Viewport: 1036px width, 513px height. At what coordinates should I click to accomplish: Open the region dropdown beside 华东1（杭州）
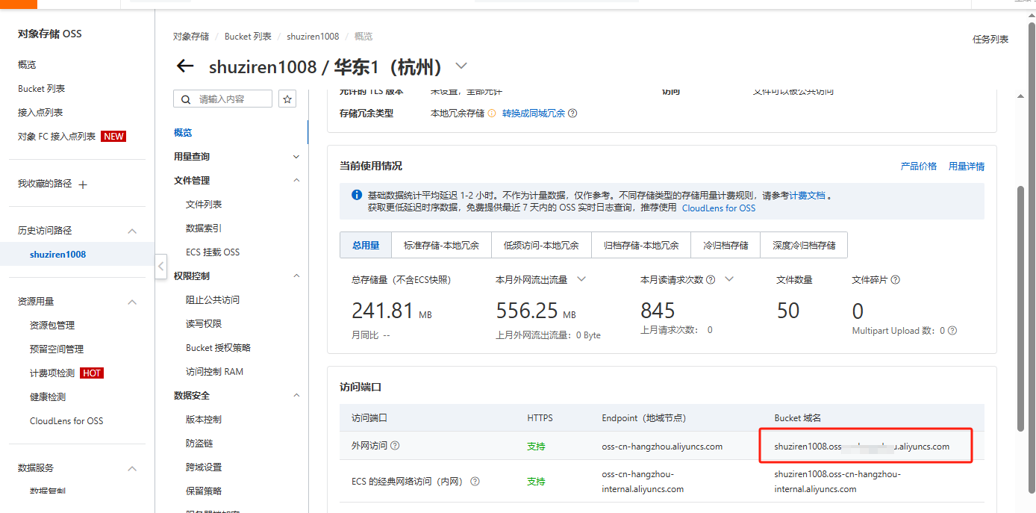[x=461, y=66]
